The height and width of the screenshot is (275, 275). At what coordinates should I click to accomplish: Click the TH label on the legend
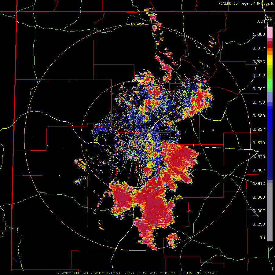(x=262, y=238)
